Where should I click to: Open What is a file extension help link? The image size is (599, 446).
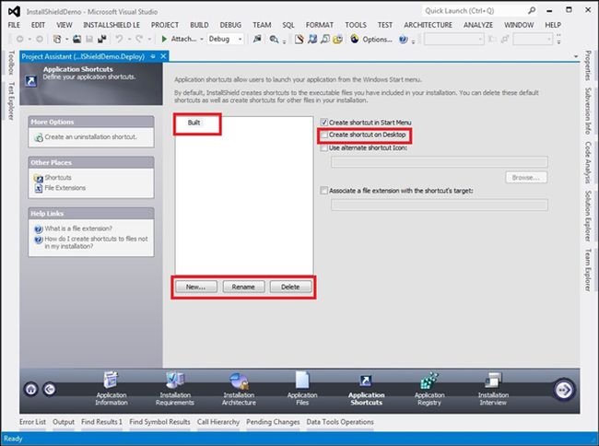click(x=78, y=229)
